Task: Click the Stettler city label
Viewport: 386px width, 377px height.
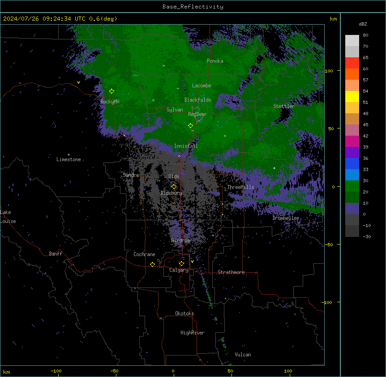Action: pyautogui.click(x=284, y=106)
